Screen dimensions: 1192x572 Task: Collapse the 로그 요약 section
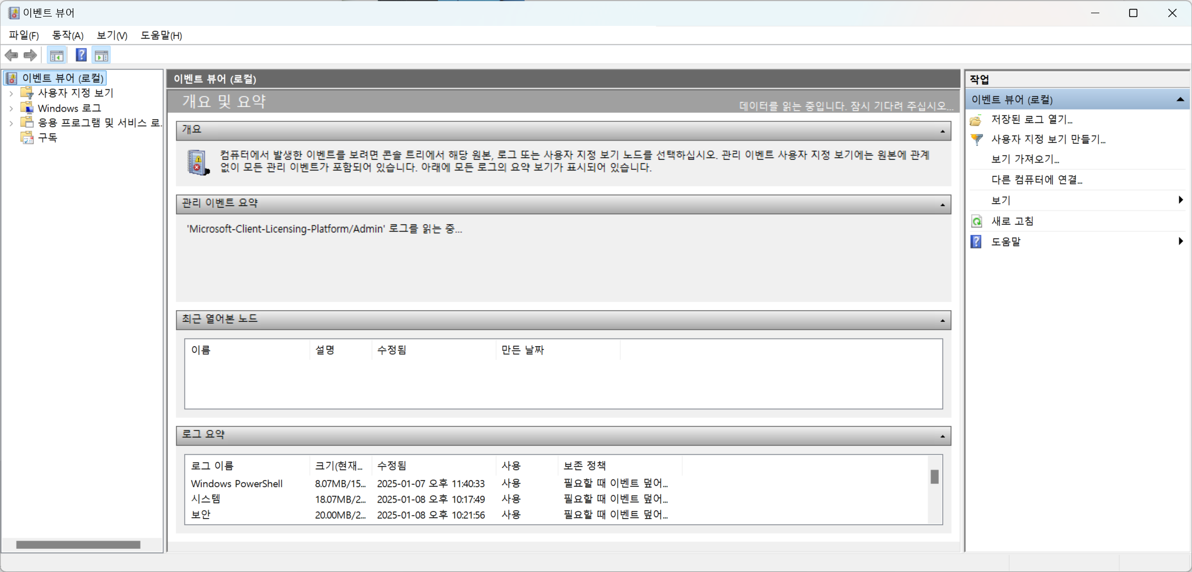(x=942, y=436)
